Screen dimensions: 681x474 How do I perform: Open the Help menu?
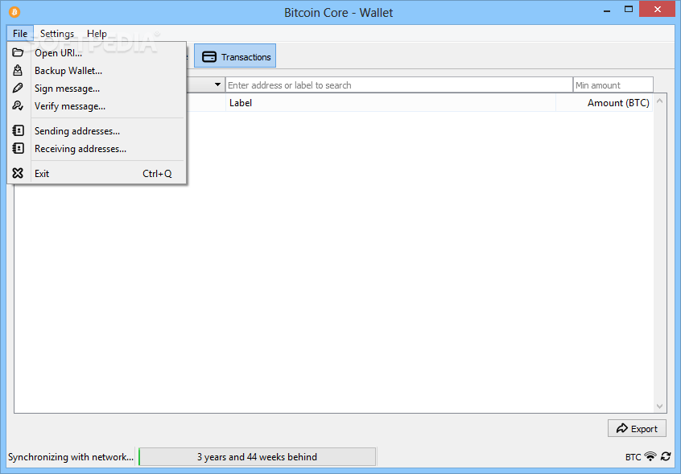coord(97,34)
